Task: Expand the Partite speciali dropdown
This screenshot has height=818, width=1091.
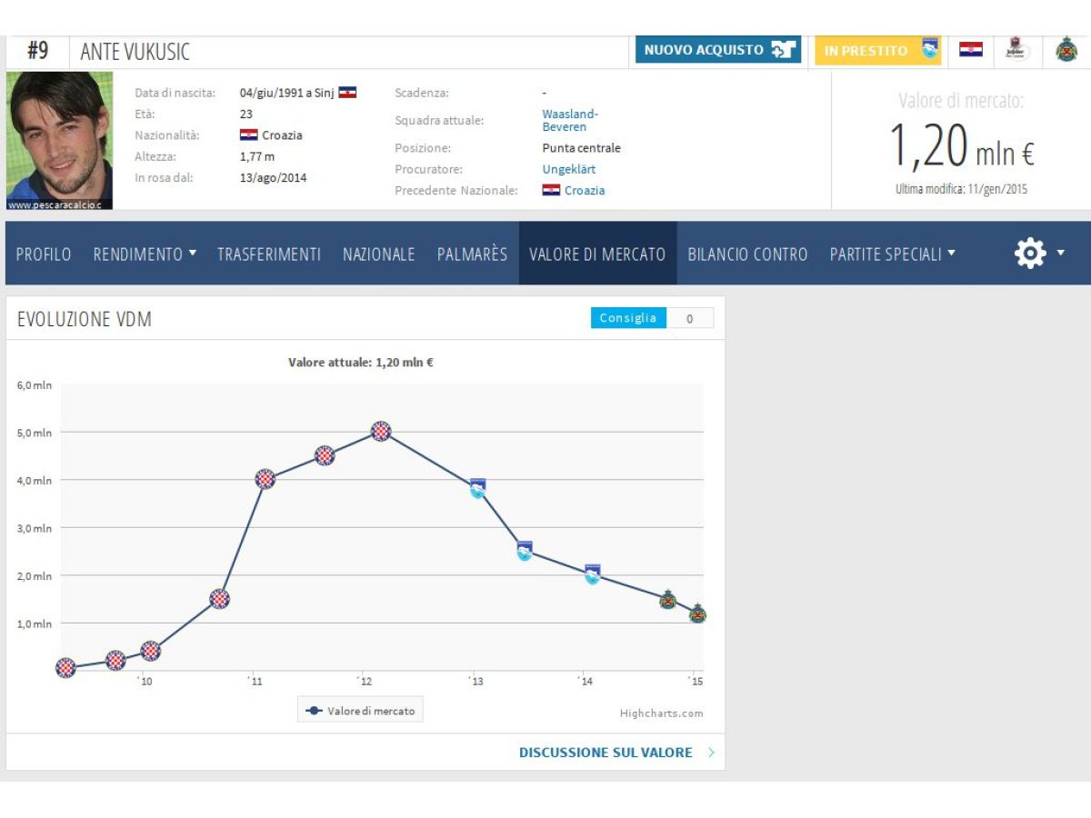Action: (892, 254)
